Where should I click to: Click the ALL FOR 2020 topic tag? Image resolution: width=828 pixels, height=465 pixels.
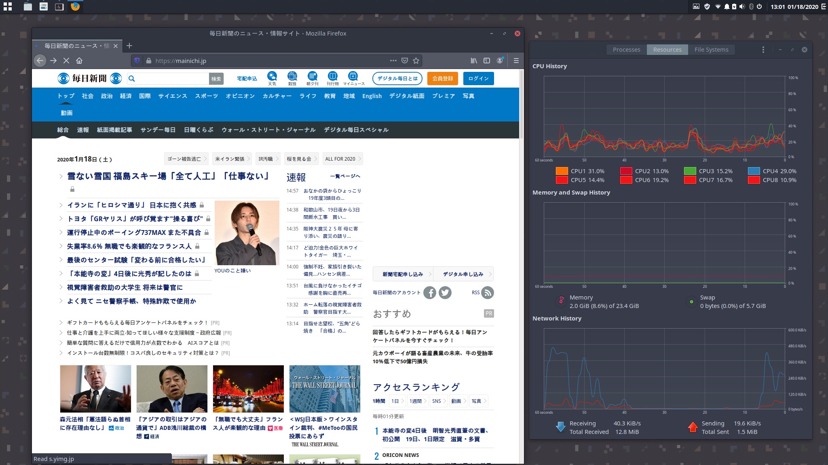343,159
